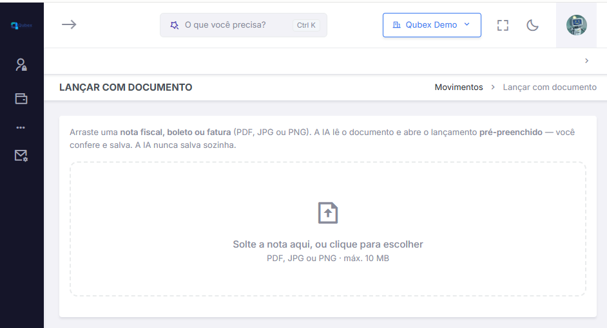This screenshot has width=607, height=328.
Task: Click 'PDF, JPG ou PNG · máx. 10 MB' text
Action: pyautogui.click(x=327, y=258)
